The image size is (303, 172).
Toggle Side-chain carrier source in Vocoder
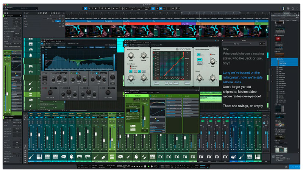point(131,66)
